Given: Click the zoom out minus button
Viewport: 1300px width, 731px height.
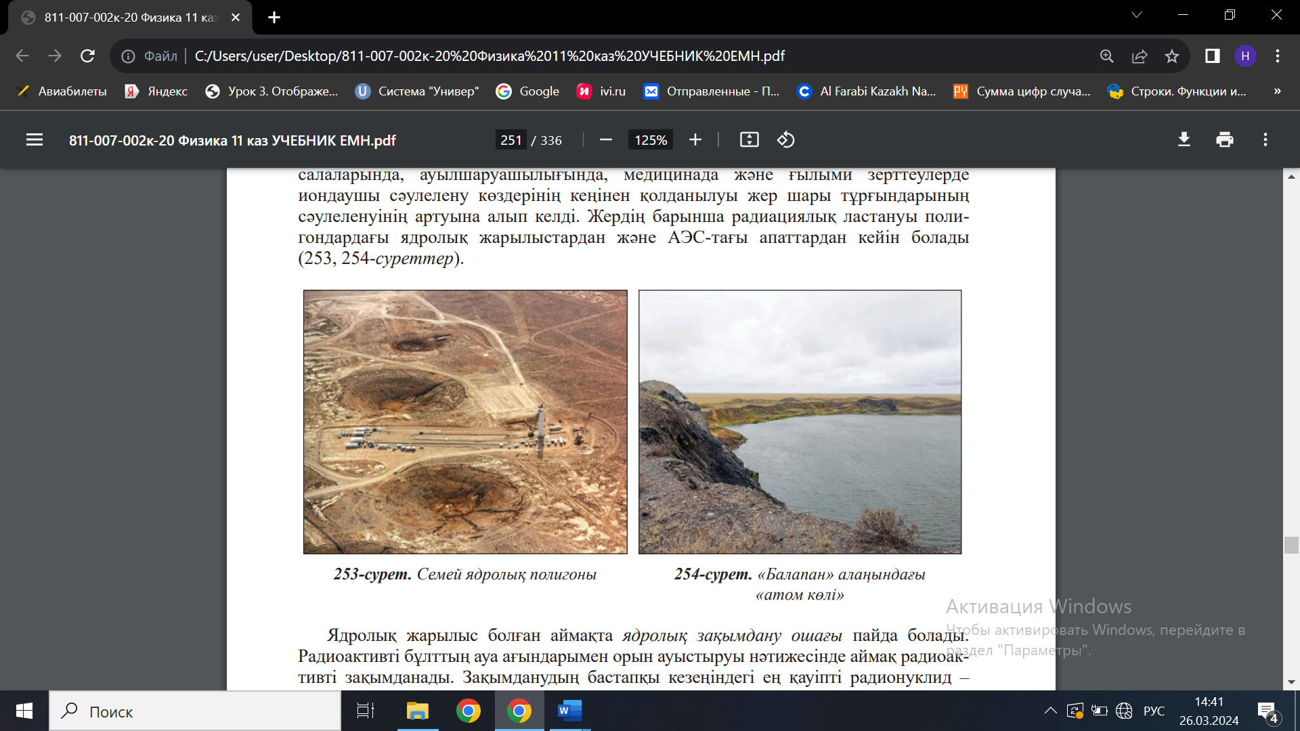Looking at the screenshot, I should point(606,140).
